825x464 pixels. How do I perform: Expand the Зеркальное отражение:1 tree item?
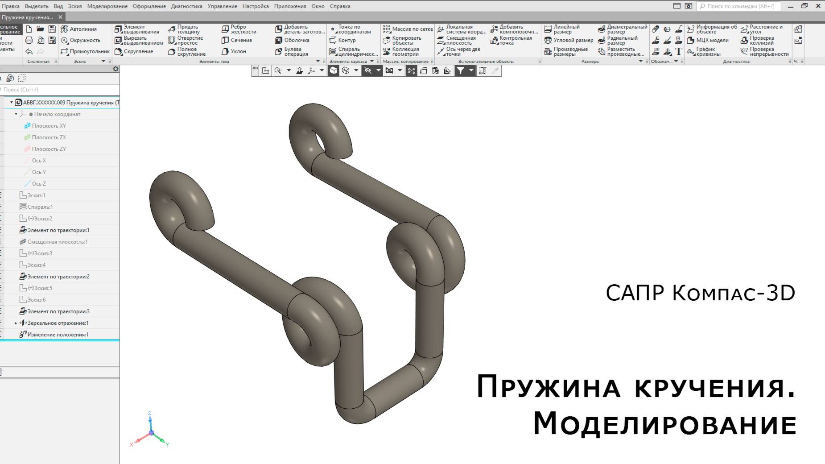pyautogui.click(x=15, y=323)
